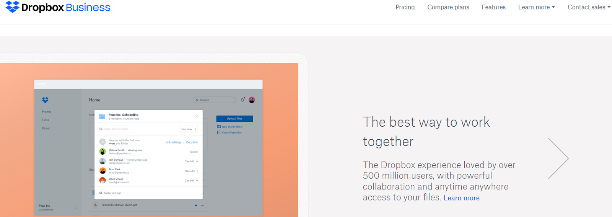The width and height of the screenshot is (612, 217).
Task: Open the Brand Illustration Audit.pdf file
Action: click(119, 205)
